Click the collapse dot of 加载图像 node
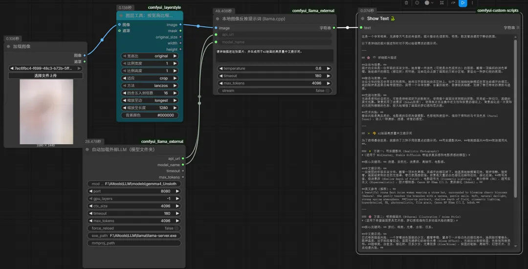 pyautogui.click(x=8, y=46)
